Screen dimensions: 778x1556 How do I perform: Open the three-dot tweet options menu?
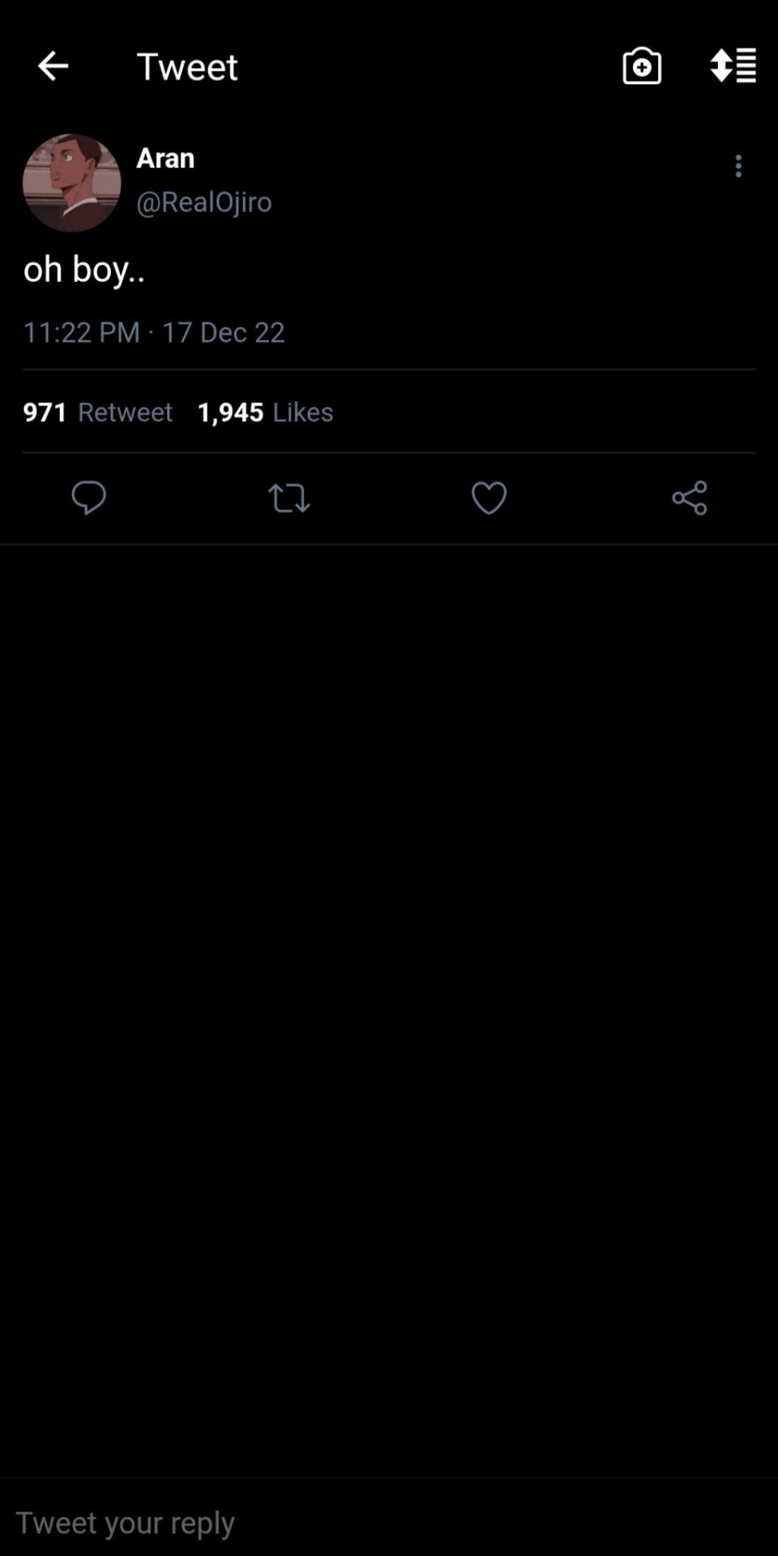pyautogui.click(x=737, y=166)
